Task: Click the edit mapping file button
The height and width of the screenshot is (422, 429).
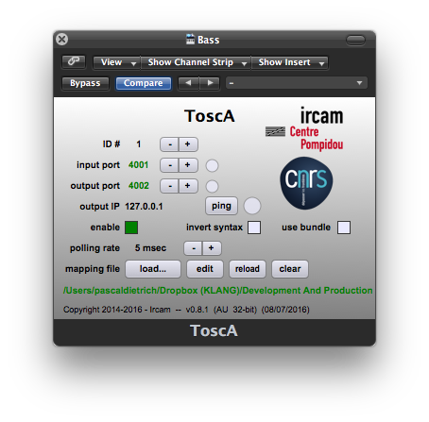Action: (x=205, y=269)
